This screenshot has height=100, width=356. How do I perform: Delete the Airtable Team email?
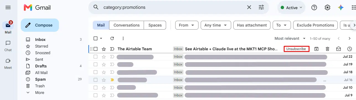pyautogui.click(x=327, y=49)
